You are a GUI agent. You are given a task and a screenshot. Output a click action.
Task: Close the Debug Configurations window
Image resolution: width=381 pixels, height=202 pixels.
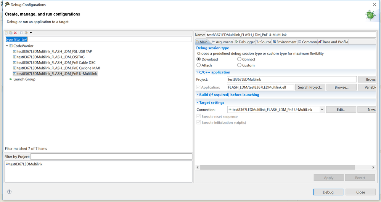point(374,4)
